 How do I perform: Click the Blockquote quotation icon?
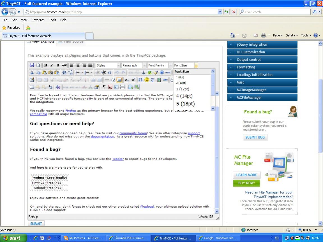(110, 73)
